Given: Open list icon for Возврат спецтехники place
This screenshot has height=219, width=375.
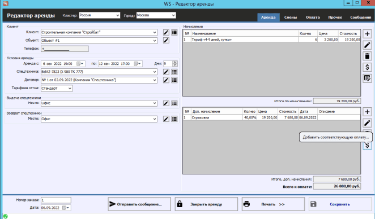Looking at the screenshot, I should point(174,119).
